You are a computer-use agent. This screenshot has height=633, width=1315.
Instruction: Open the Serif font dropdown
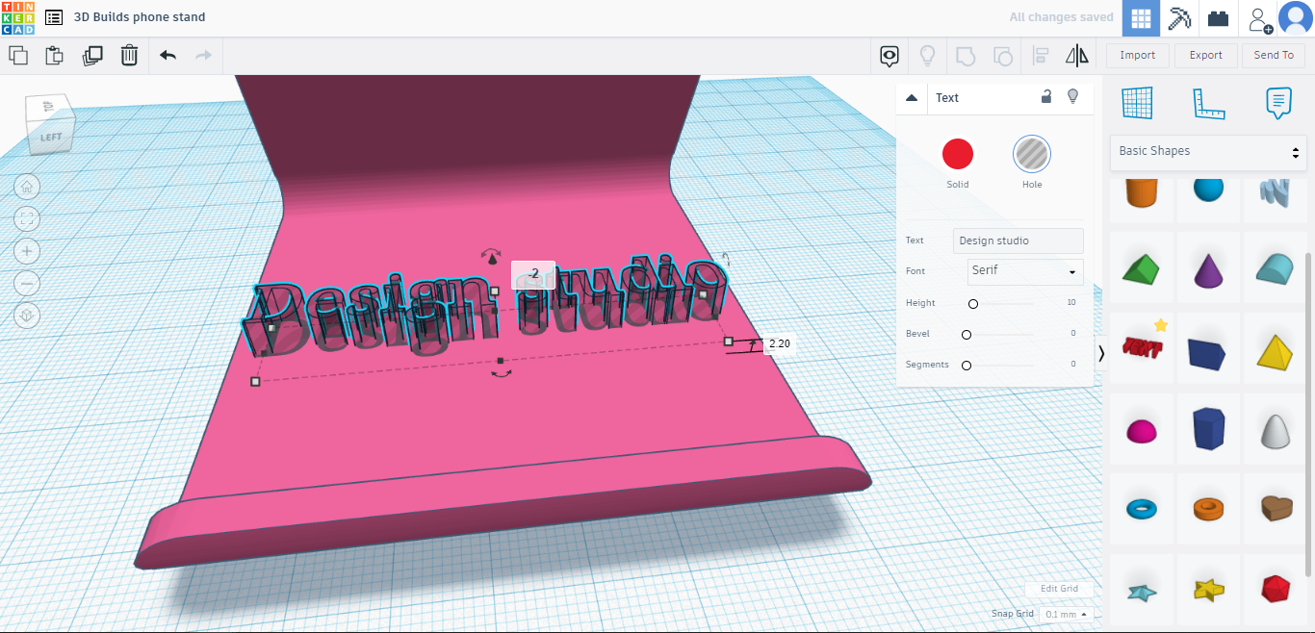point(1024,271)
